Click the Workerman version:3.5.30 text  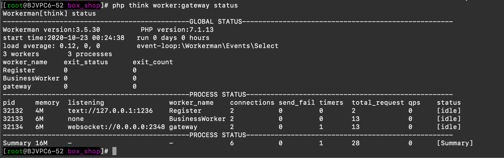click(x=51, y=30)
